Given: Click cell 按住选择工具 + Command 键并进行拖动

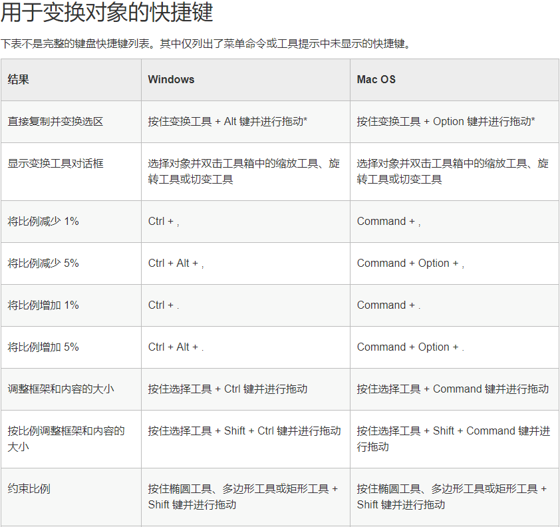Looking at the screenshot, I should pos(454,389).
